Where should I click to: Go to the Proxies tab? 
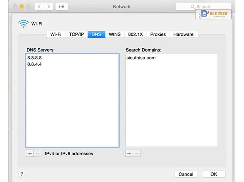(158, 34)
